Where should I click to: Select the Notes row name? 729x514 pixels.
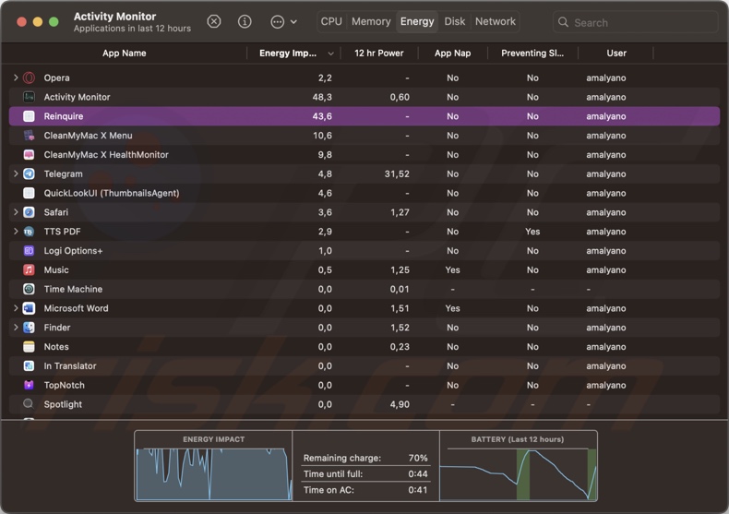pos(56,347)
